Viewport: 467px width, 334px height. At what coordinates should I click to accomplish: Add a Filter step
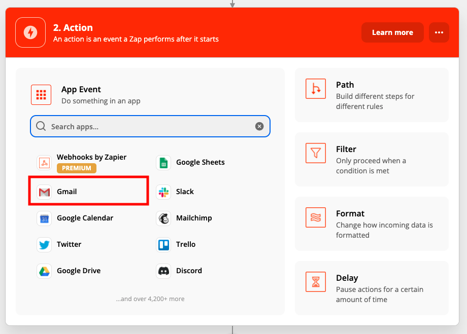click(372, 160)
